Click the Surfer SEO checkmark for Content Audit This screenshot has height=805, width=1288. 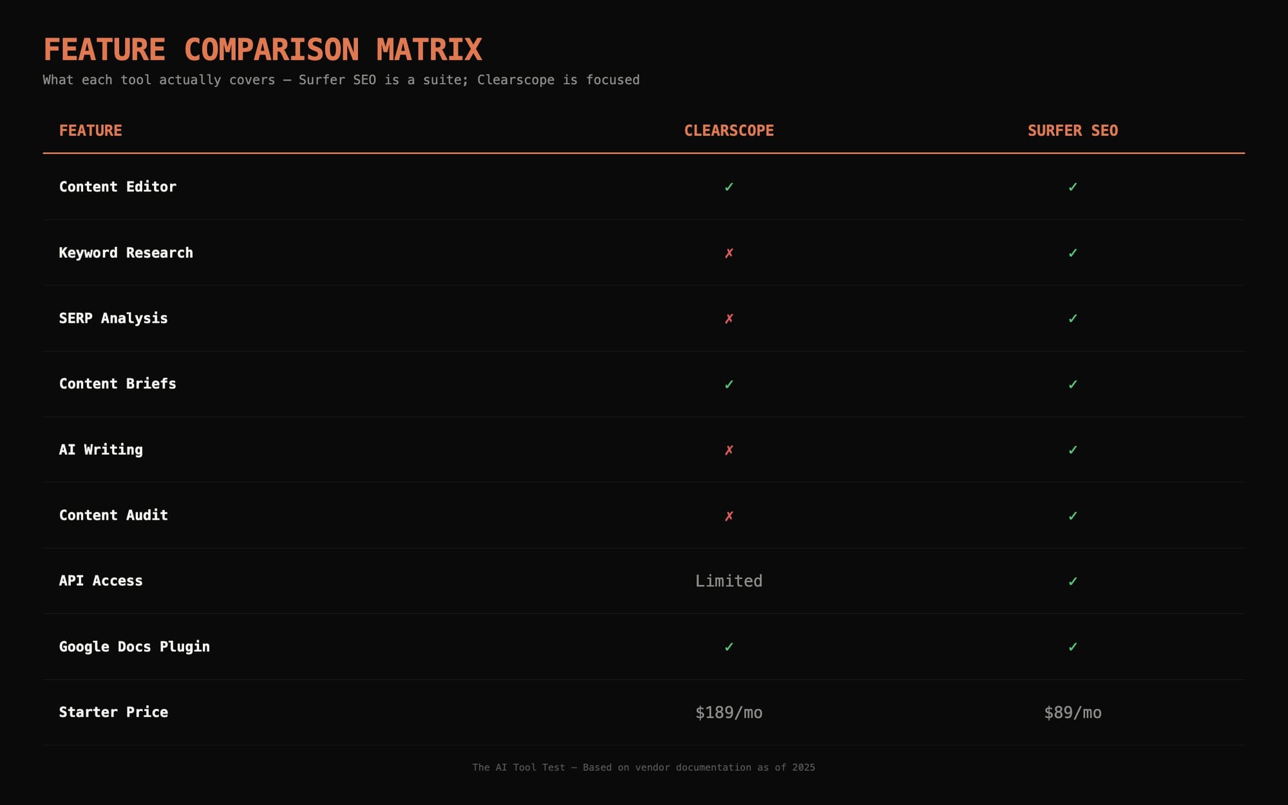pos(1073,516)
